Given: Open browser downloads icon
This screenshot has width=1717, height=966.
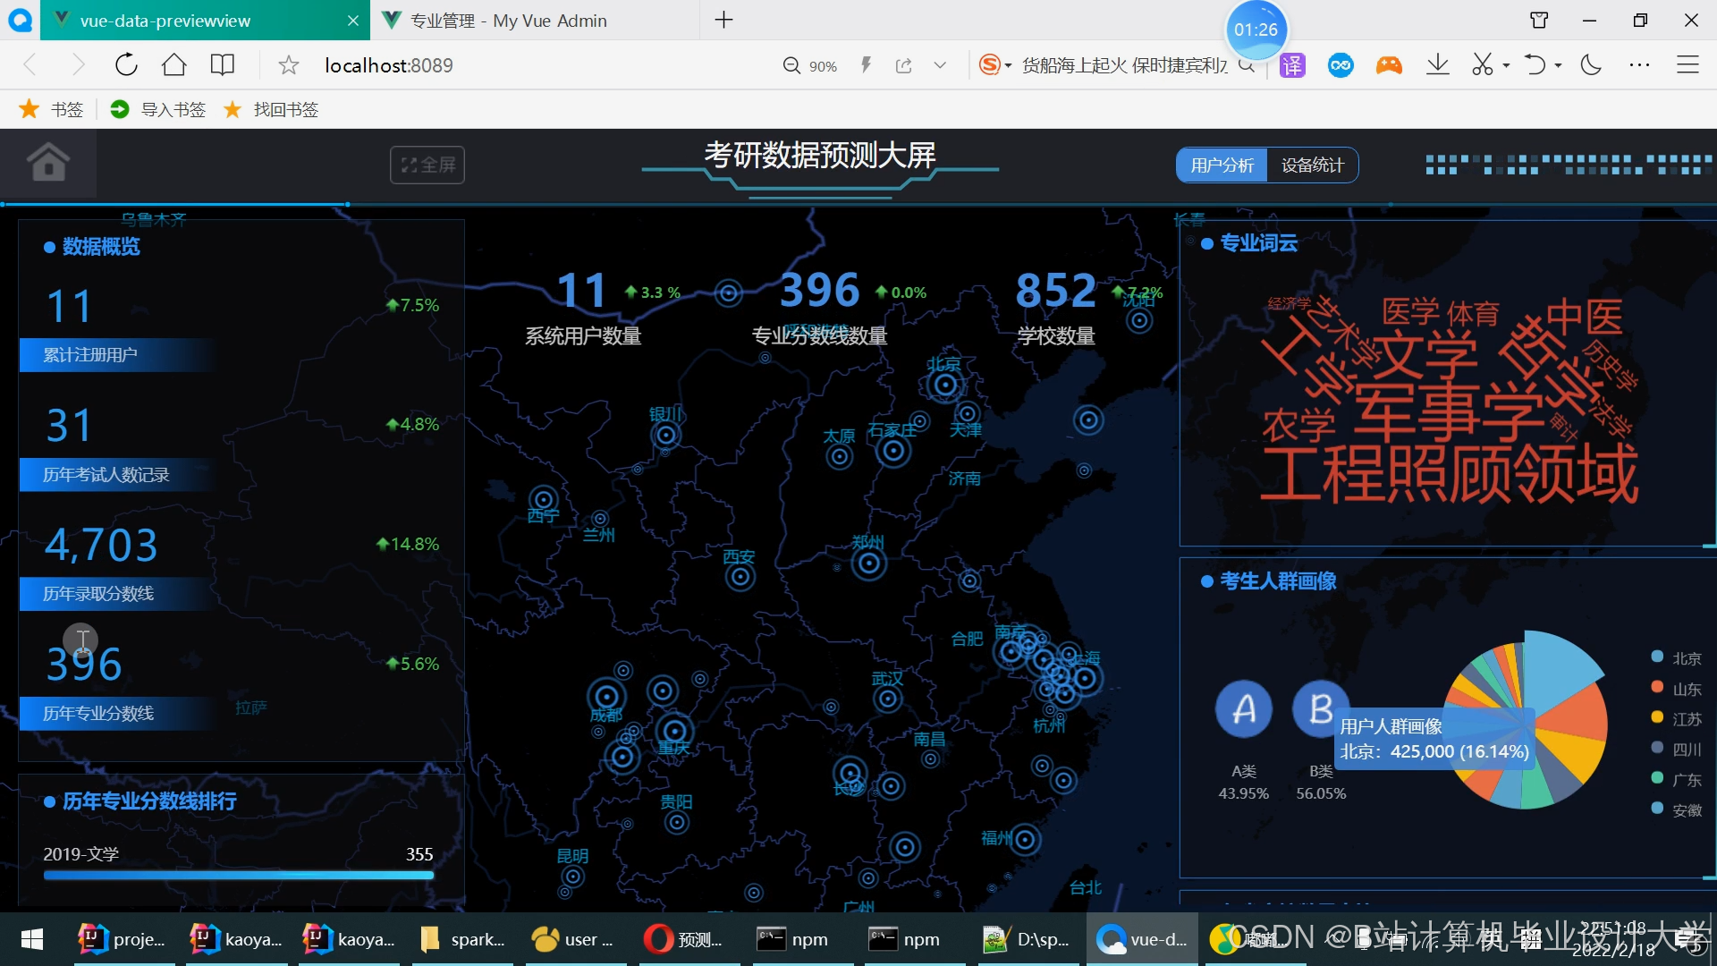Looking at the screenshot, I should [x=1437, y=65].
